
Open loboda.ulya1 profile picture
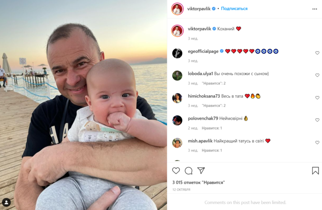(177, 75)
